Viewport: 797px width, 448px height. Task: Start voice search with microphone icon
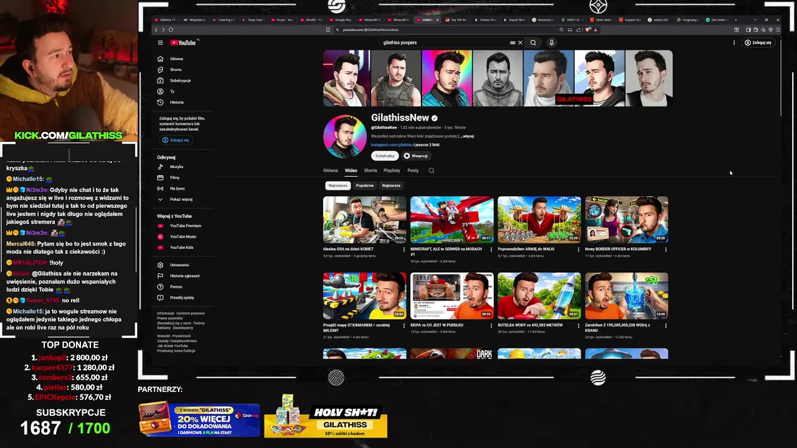[x=551, y=43]
